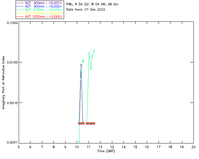The image size is (199, 159).
Task: Click the AOT 400nm legend entry
Action: (39, 3)
